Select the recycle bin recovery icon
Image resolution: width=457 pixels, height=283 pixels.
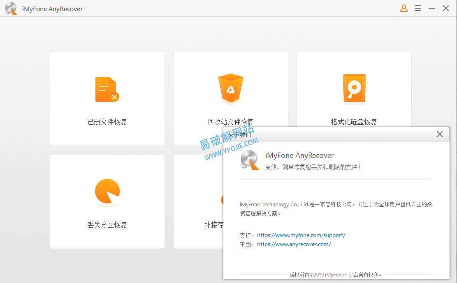coord(230,89)
